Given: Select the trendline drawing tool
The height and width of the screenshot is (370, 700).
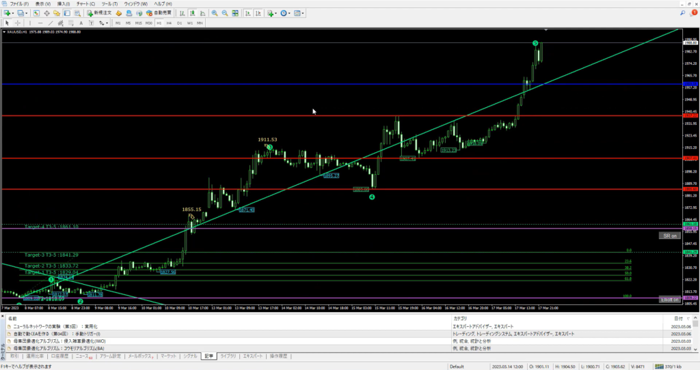Looking at the screenshot, I should tap(51, 23).
